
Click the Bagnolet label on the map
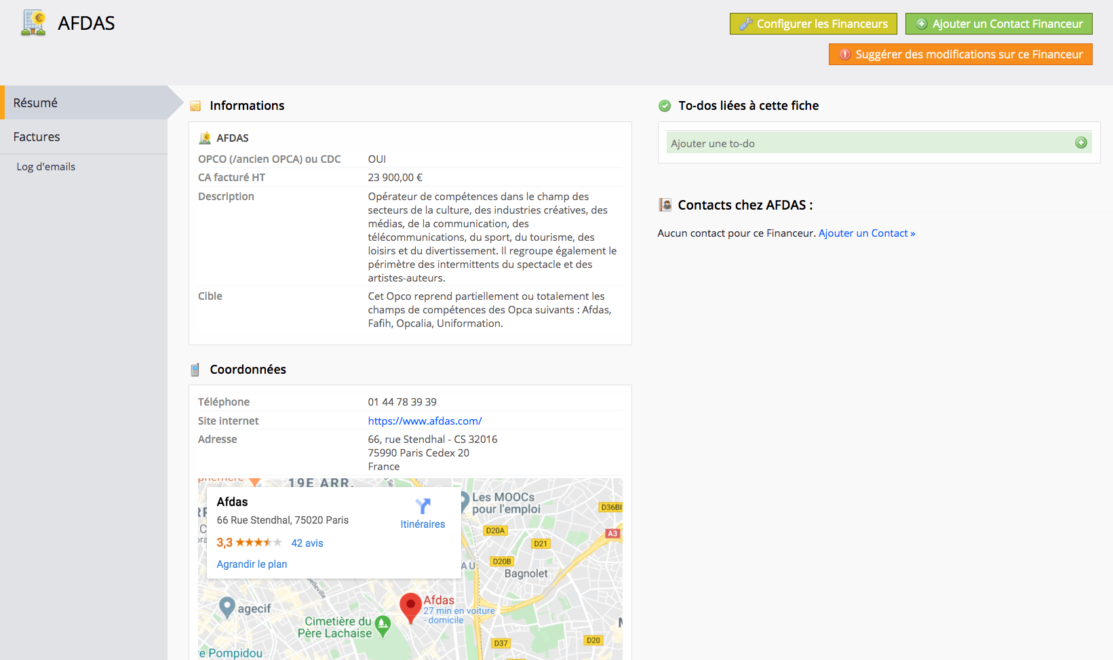[526, 574]
